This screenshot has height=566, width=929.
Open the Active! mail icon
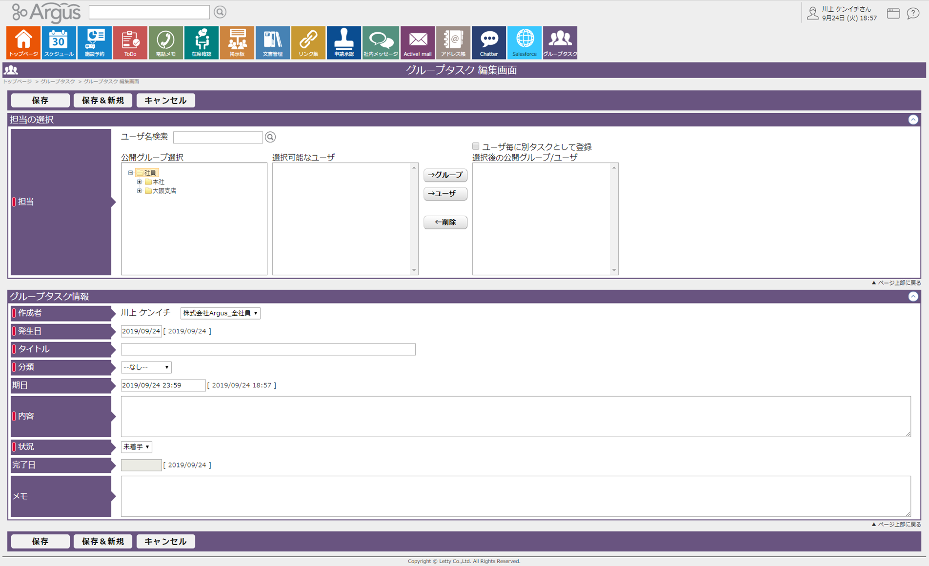418,43
